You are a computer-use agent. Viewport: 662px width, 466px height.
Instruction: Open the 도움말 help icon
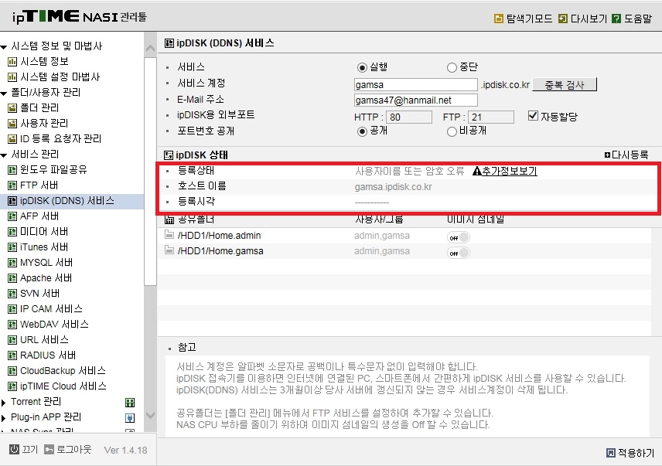pyautogui.click(x=616, y=19)
